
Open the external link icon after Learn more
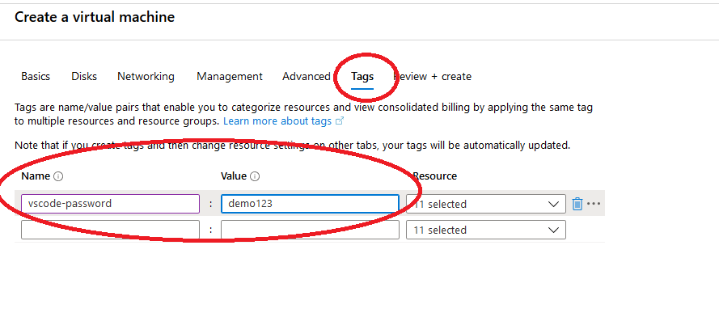click(340, 121)
